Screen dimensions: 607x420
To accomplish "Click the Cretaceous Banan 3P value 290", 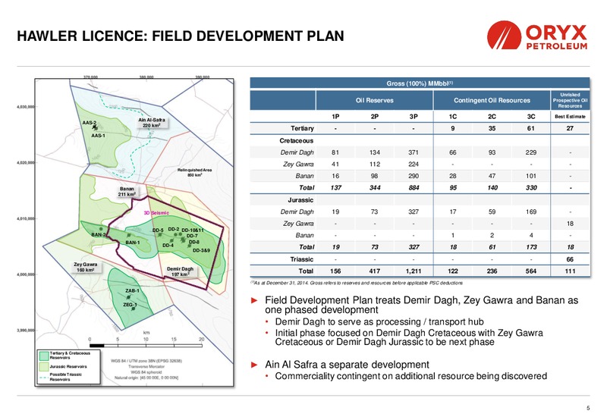I will coord(414,176).
